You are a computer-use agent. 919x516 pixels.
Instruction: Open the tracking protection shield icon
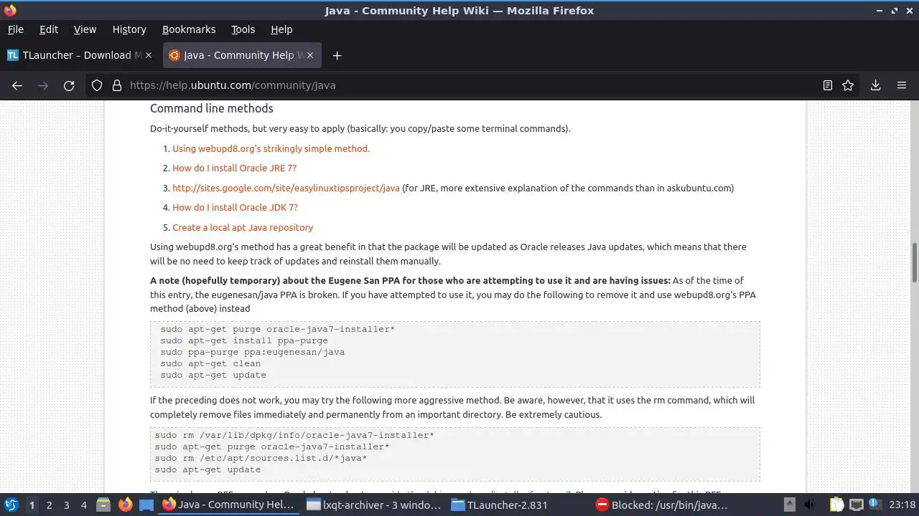(97, 85)
